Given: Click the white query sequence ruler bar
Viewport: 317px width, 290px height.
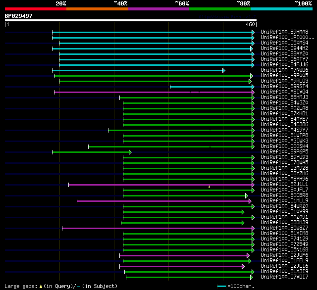Looking at the screenshot, I should point(131,20).
